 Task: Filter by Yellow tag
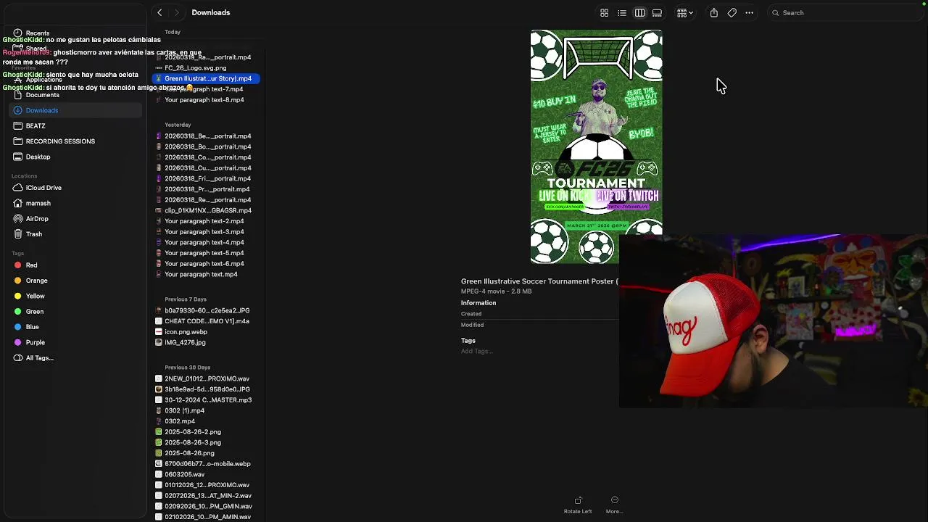tap(35, 296)
